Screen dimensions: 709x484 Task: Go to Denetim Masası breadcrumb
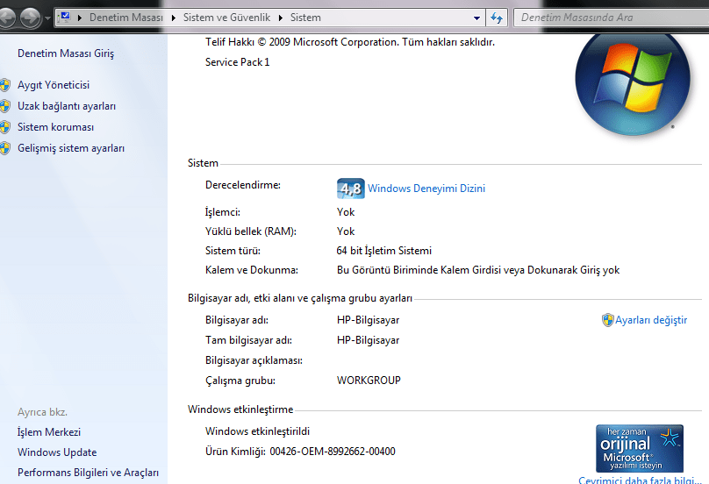(x=126, y=18)
